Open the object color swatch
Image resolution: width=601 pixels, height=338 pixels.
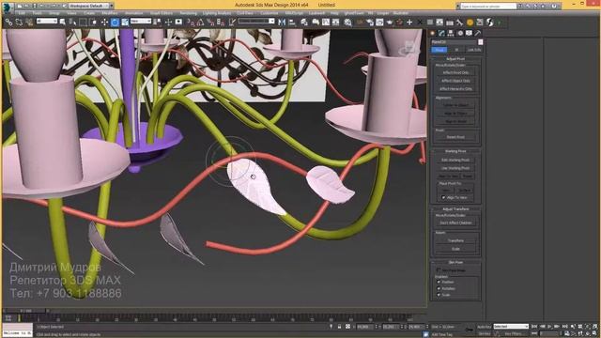480,42
